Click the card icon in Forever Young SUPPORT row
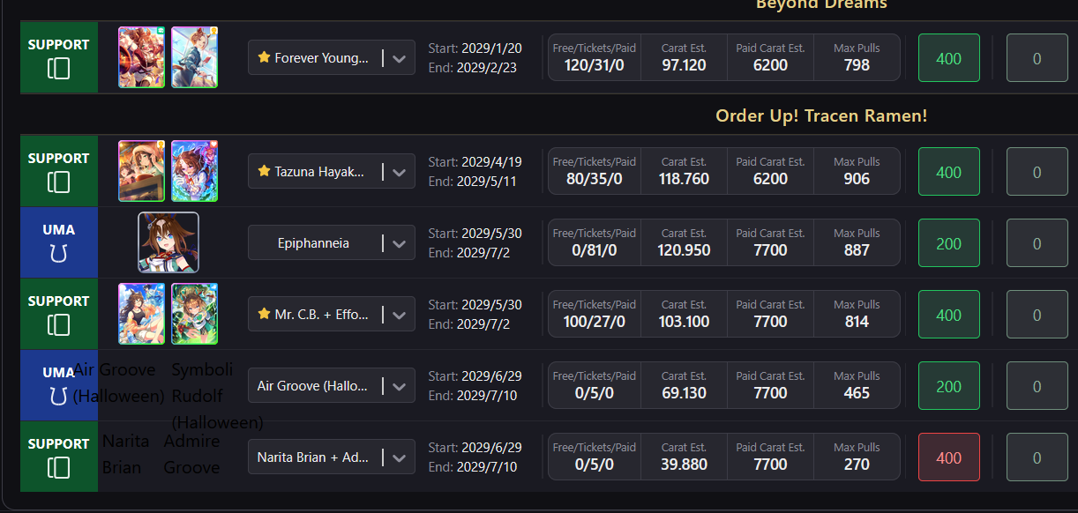 pyautogui.click(x=59, y=69)
